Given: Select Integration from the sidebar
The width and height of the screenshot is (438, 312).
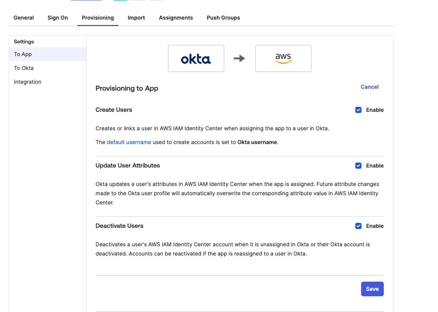Looking at the screenshot, I should click(27, 82).
